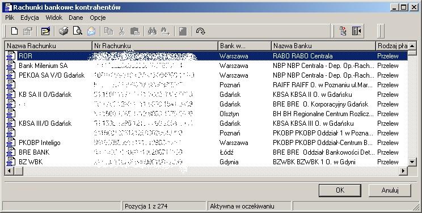Image resolution: width=422 pixels, height=213 pixels.
Task: Click the Find next binoculars-arrow icon
Action: click(165, 31)
